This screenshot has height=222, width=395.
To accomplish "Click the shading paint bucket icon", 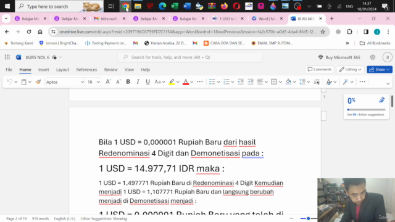I will coord(288,82).
